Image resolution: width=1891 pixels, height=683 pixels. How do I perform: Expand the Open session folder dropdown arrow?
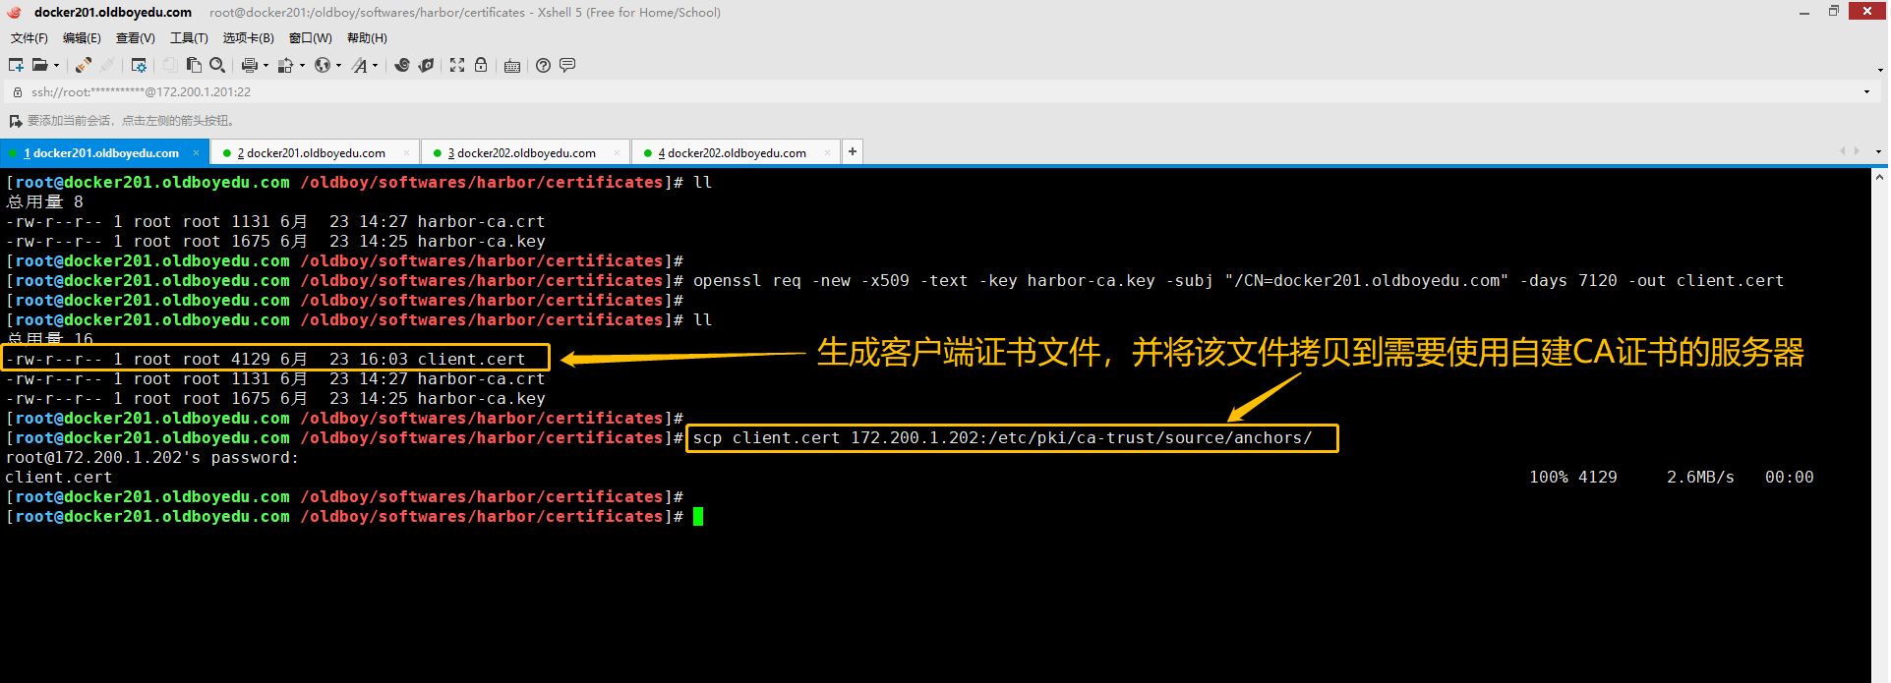coord(56,66)
